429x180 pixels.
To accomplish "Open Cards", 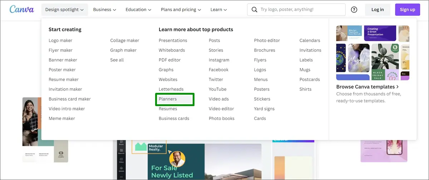I will click(x=260, y=118).
